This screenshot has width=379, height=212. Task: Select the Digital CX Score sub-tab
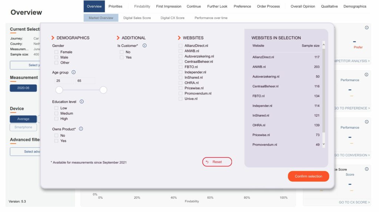[172, 18]
